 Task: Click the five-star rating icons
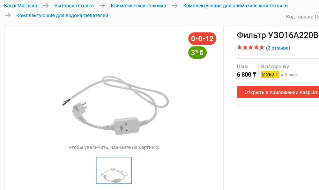[x=250, y=47]
